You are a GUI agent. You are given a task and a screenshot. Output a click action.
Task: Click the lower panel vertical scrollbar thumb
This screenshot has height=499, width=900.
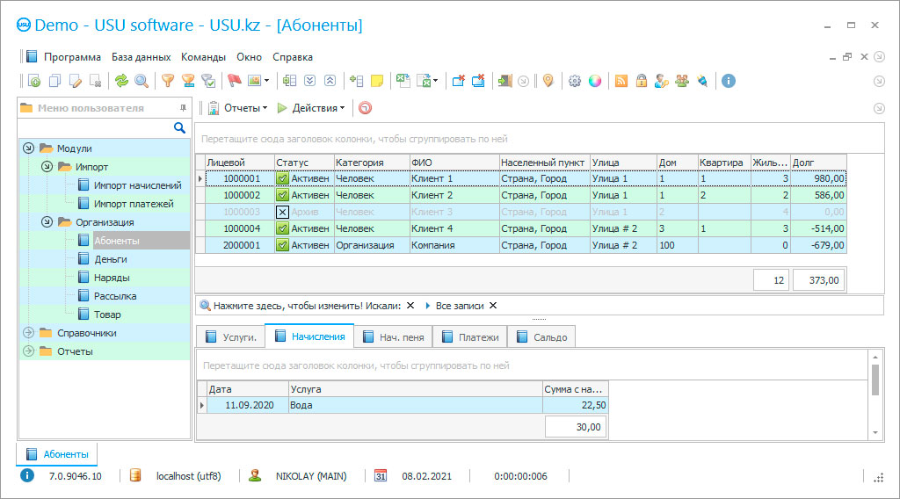(875, 380)
